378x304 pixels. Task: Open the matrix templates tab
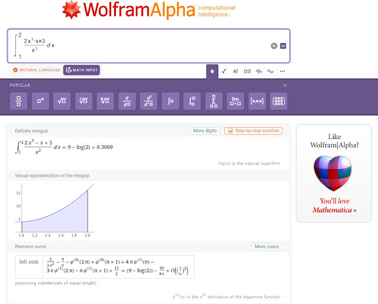(247, 72)
